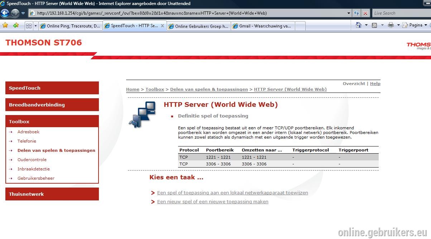
Task: Go to Adresboek in Toolbox menu
Action: (x=28, y=132)
